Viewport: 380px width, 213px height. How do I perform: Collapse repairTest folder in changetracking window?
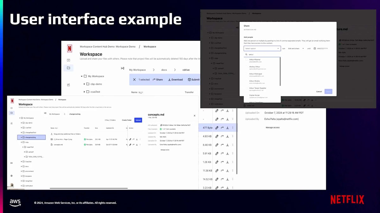coord(23,147)
